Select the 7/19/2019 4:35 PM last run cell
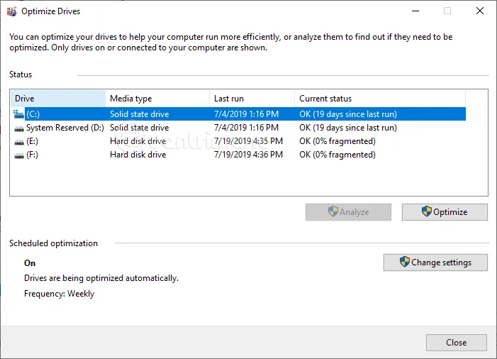The height and width of the screenshot is (359, 497). click(248, 141)
